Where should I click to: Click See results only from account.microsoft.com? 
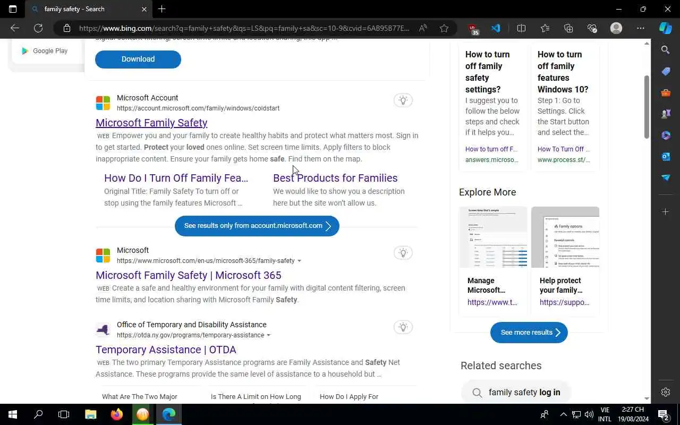(x=257, y=226)
